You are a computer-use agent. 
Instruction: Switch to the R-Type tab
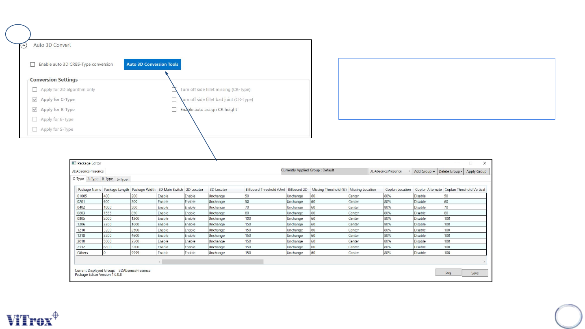coord(93,179)
